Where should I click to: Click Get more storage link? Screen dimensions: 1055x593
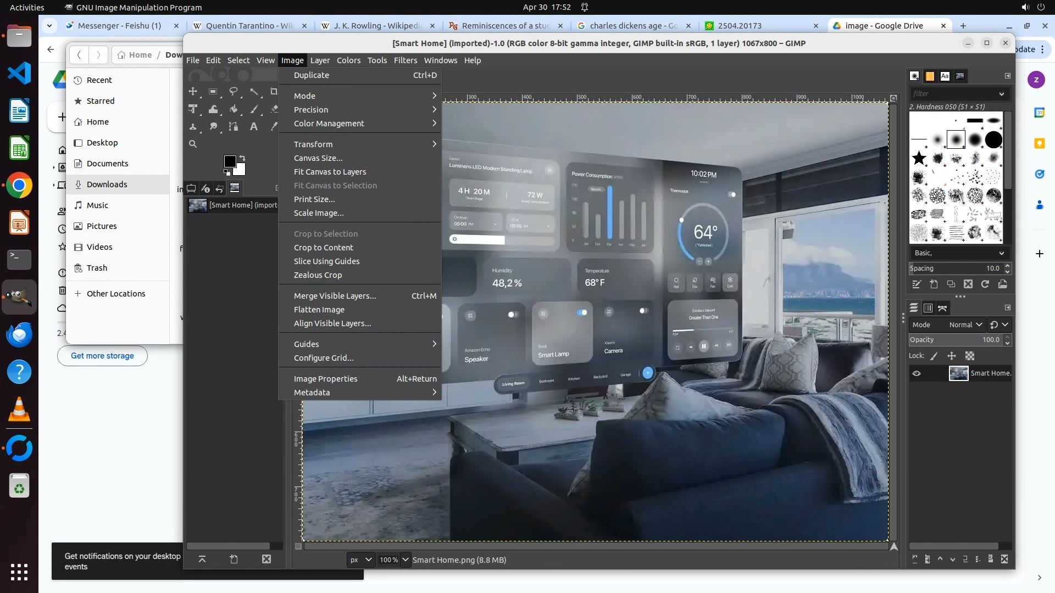(102, 356)
